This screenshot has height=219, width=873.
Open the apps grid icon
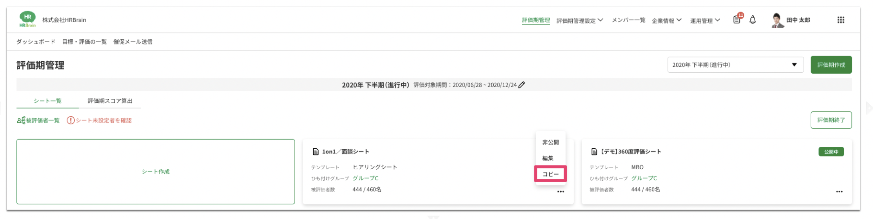pyautogui.click(x=840, y=20)
